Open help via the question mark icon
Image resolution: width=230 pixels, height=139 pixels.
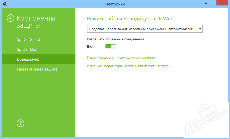[x=20, y=123]
